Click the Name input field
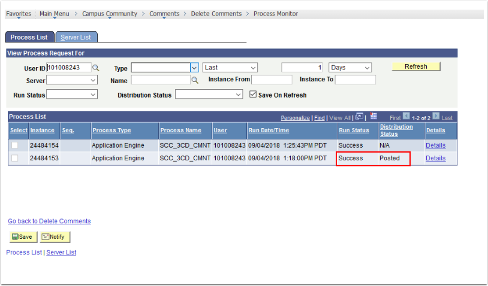 coord(161,80)
